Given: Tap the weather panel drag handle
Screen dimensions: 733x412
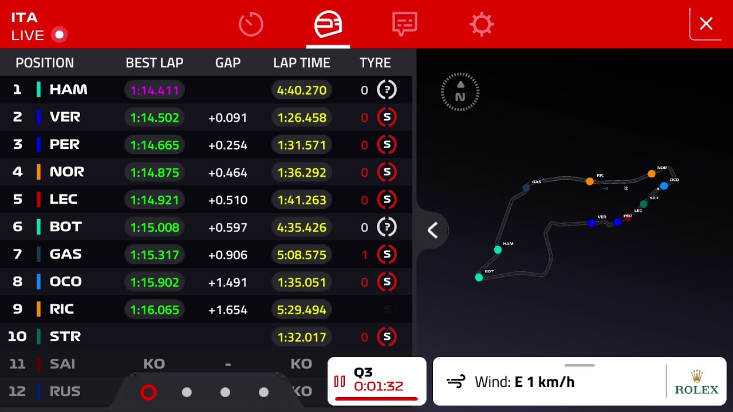Looking at the screenshot, I should tap(580, 365).
